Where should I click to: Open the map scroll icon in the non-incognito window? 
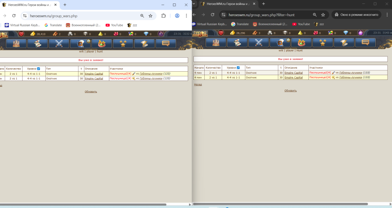37,43
